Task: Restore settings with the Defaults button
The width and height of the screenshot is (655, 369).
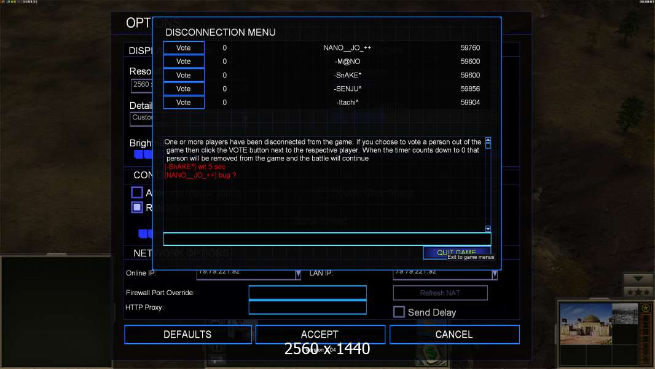Action: 187,335
